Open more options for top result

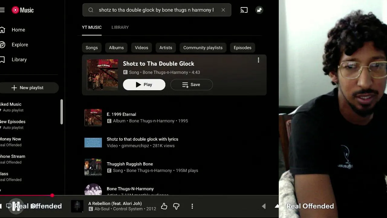click(x=259, y=60)
